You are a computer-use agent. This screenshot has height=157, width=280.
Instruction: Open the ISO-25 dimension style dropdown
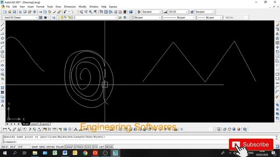178,12
